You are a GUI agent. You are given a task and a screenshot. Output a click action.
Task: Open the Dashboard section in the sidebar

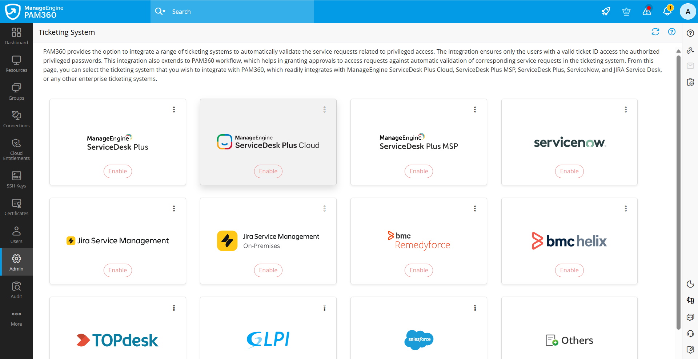point(16,37)
